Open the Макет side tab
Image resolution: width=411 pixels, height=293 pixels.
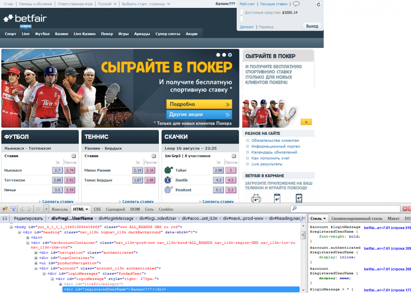click(394, 218)
